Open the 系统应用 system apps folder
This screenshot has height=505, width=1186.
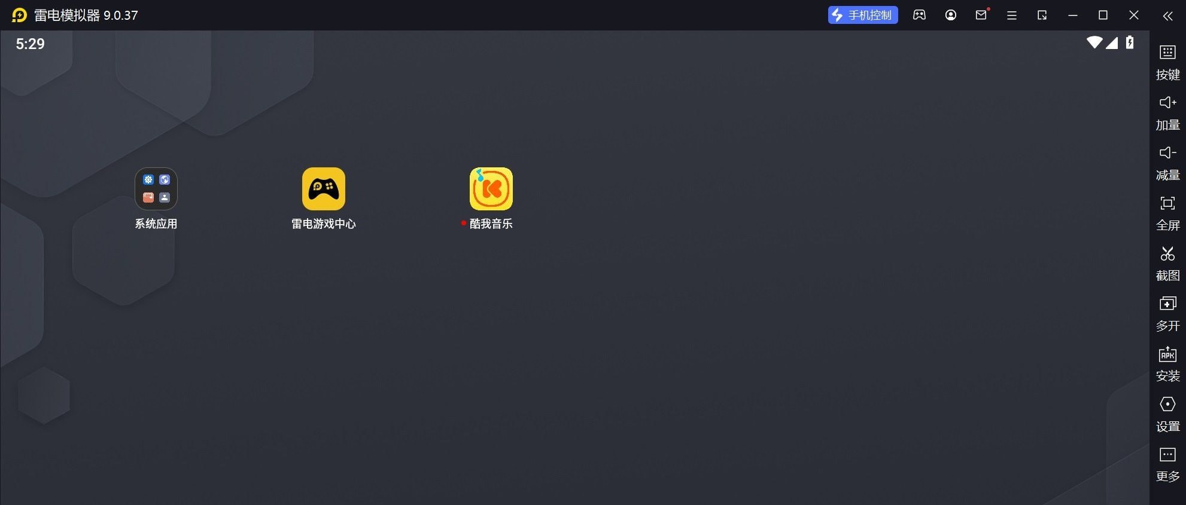156,189
